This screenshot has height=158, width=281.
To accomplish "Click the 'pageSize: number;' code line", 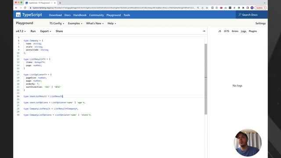I will (36, 78).
